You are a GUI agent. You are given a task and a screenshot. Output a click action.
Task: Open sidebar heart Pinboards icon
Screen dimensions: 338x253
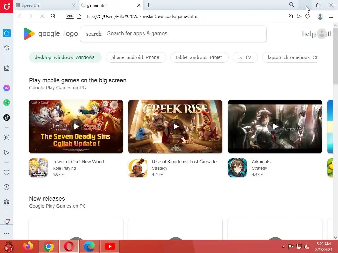7,172
